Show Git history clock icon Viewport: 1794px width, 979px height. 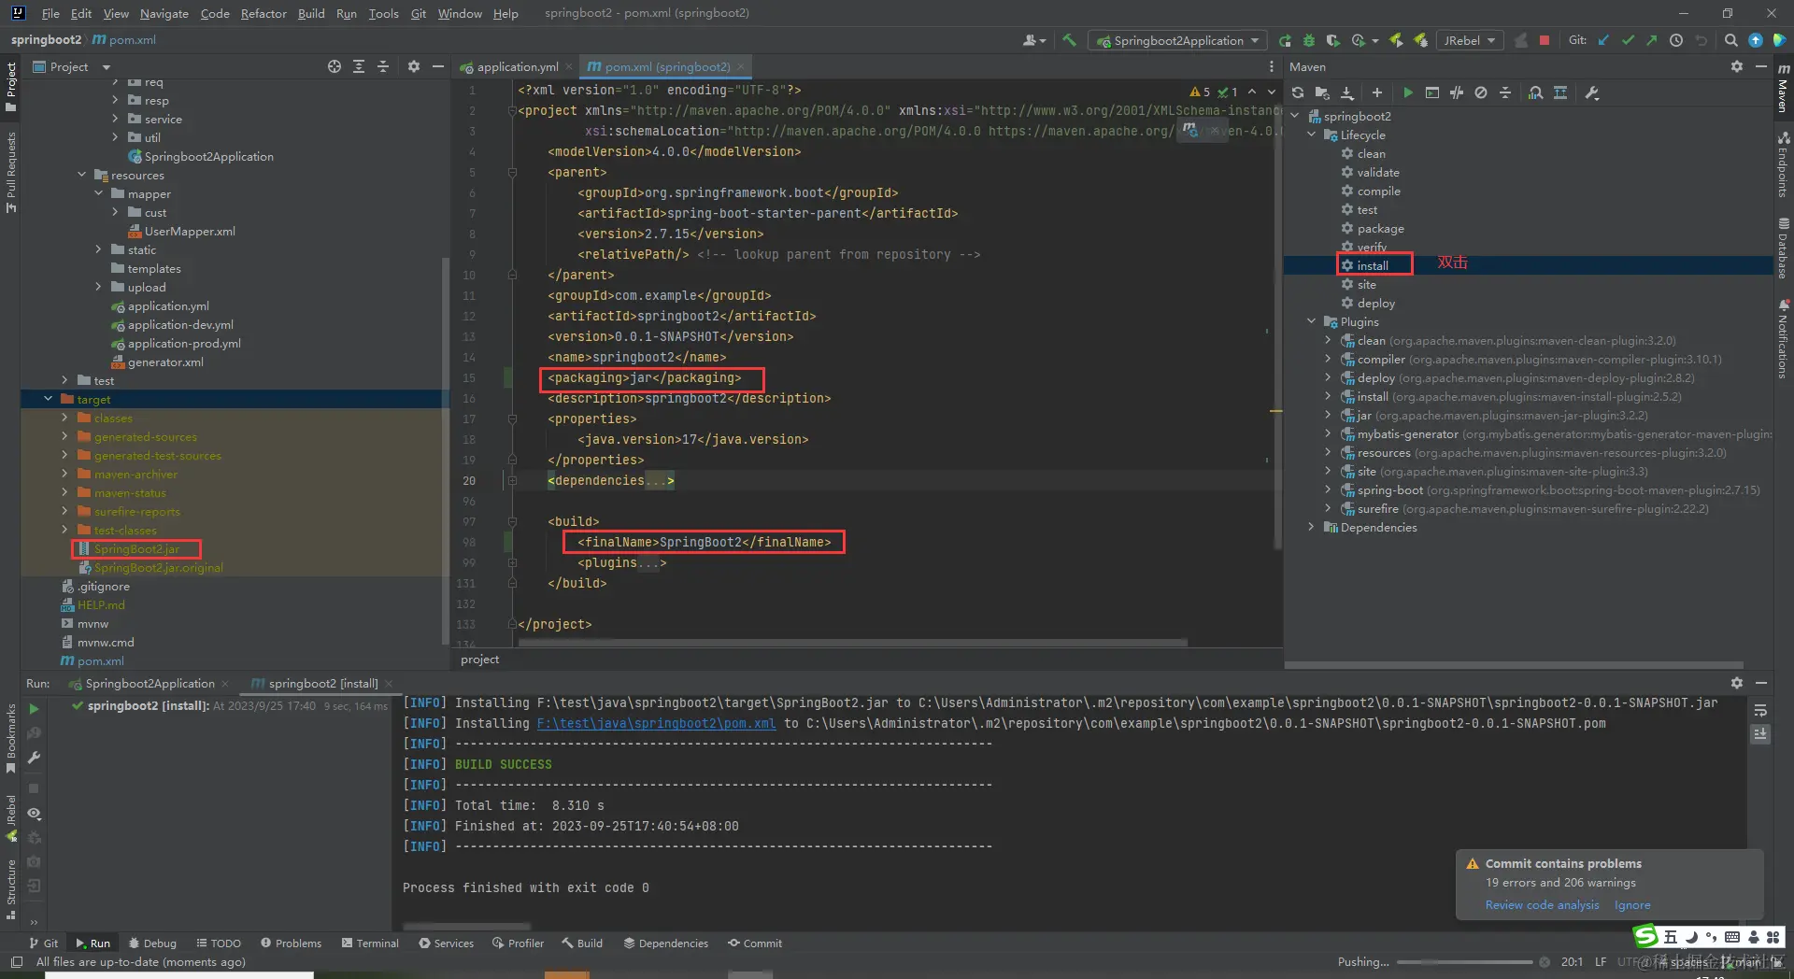click(1676, 40)
